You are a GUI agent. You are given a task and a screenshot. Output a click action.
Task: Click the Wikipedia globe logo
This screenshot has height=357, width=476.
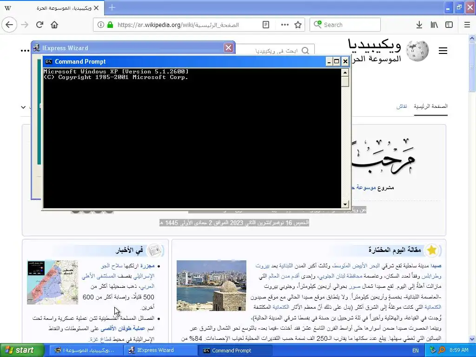(417, 51)
